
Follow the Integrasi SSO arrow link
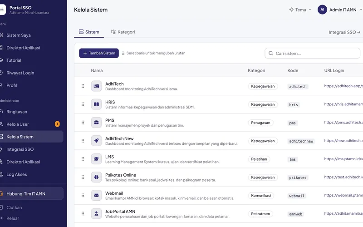click(344, 32)
